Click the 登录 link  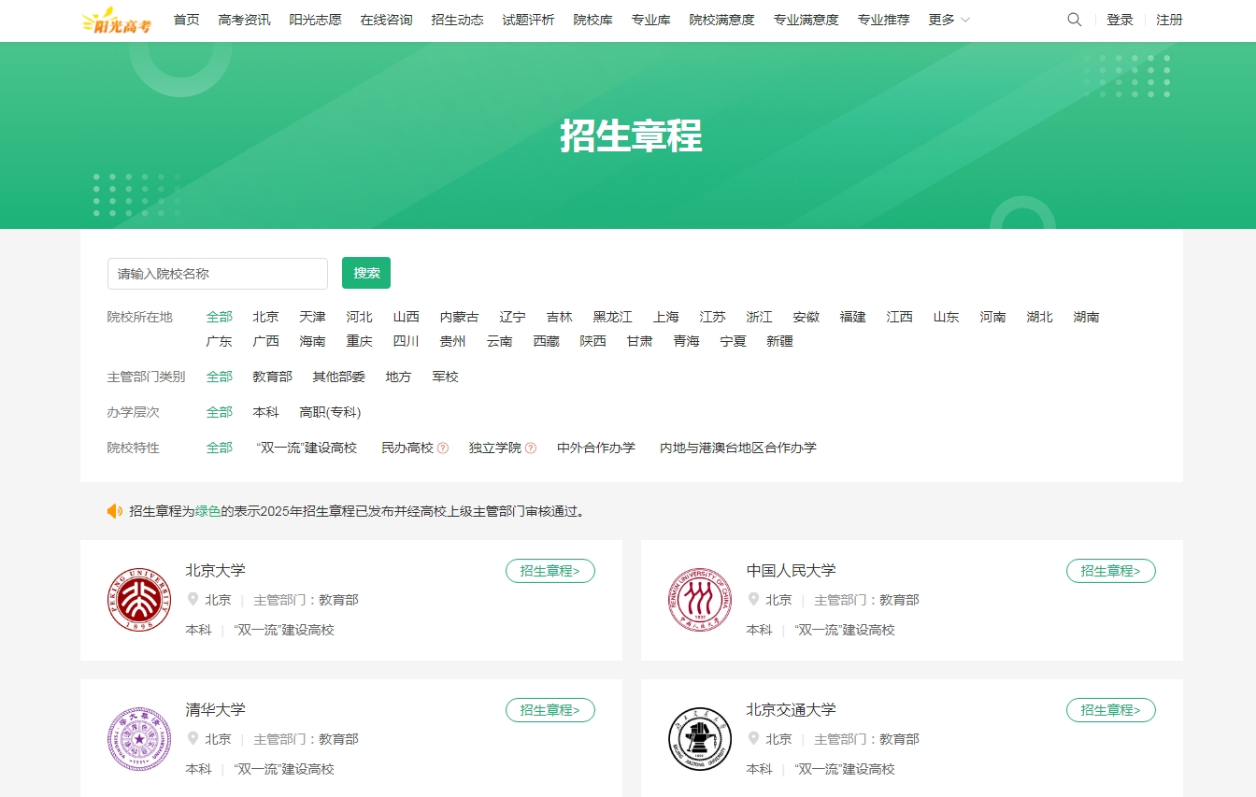1120,20
